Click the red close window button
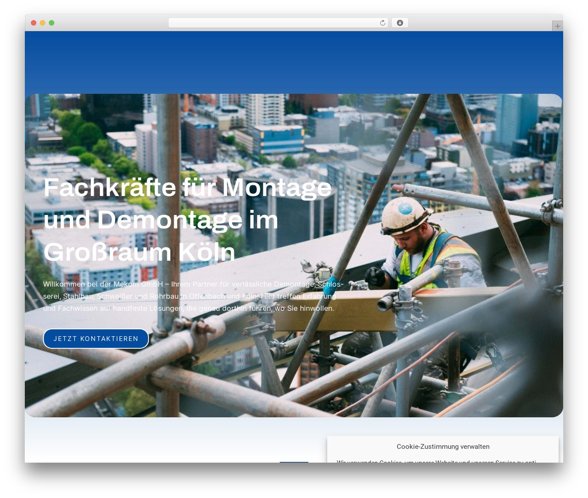Viewport: 588px width, 498px height. coord(34,23)
